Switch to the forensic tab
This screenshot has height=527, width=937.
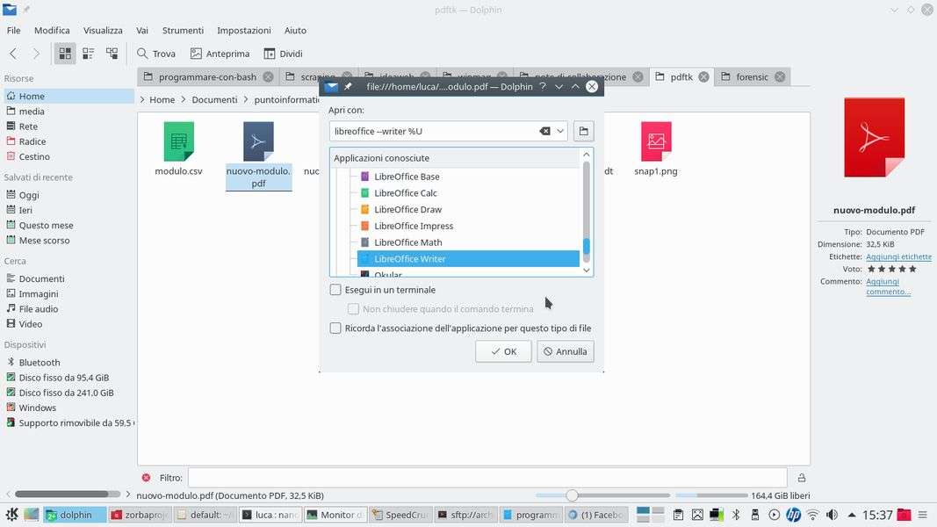753,77
